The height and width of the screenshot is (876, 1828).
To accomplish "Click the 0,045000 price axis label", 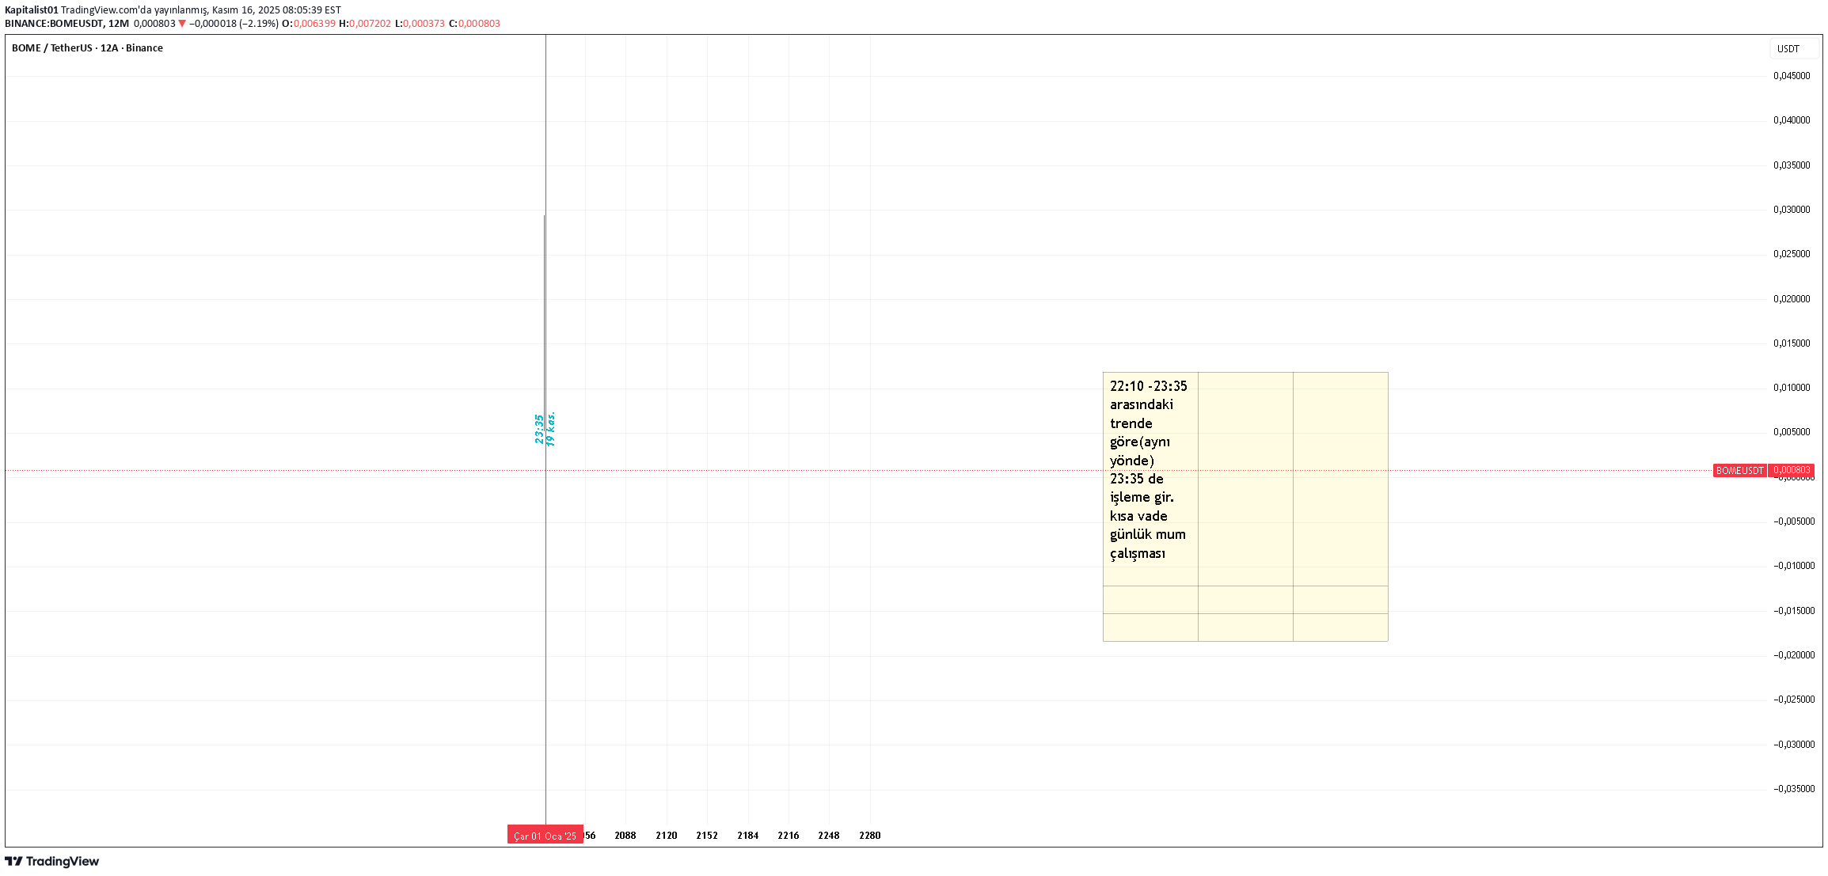I will coord(1791,76).
